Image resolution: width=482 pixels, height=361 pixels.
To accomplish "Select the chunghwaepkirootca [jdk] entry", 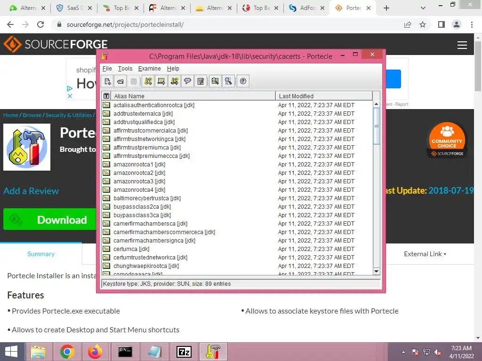I will pos(237,266).
